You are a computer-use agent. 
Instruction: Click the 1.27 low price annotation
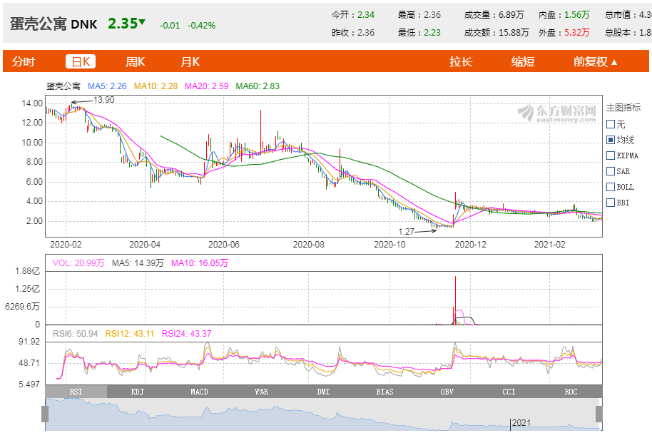pos(407,232)
